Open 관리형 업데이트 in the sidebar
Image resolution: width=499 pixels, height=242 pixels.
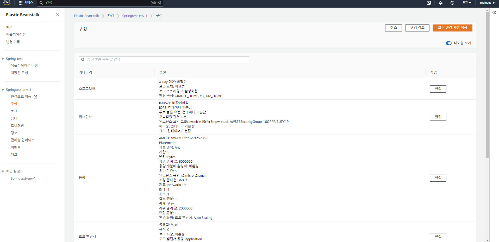23,140
